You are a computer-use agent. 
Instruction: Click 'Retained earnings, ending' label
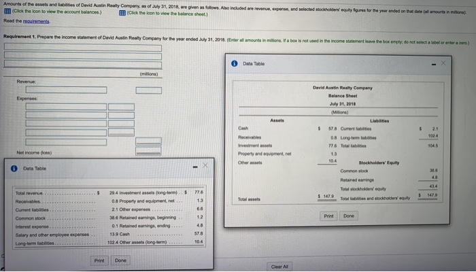145,226
